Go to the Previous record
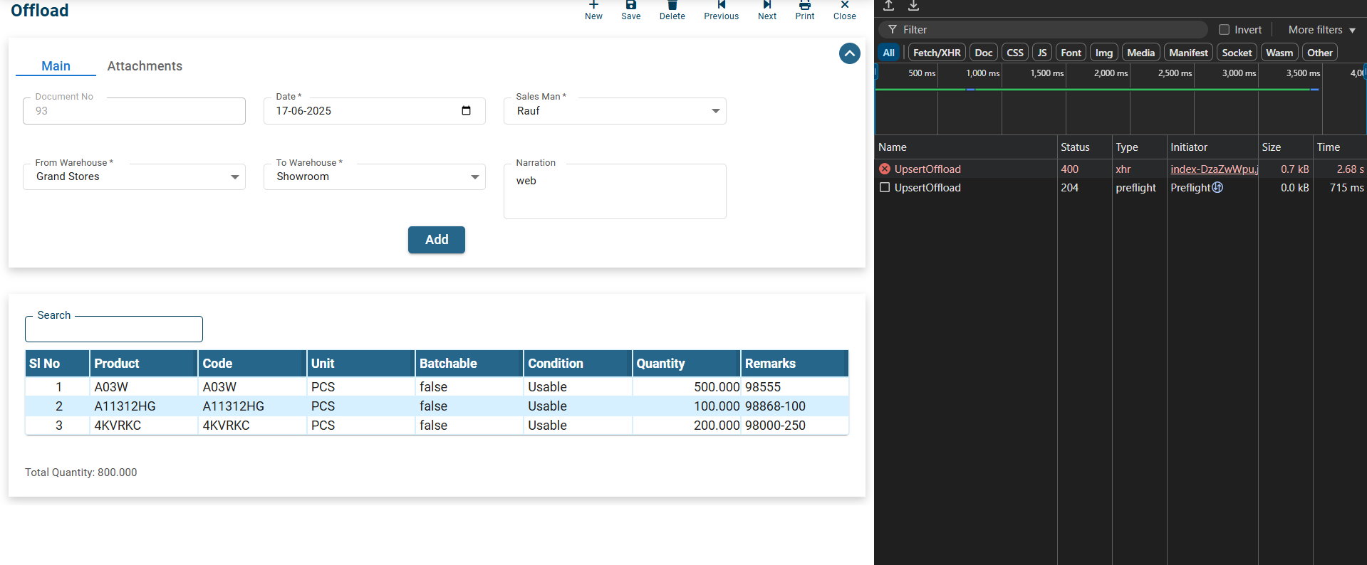Screen dimensions: 1367x565 721,6
